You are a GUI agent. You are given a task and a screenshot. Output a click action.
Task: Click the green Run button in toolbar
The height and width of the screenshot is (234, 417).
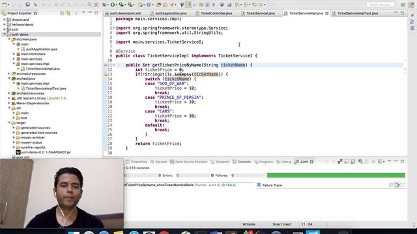(113, 5)
